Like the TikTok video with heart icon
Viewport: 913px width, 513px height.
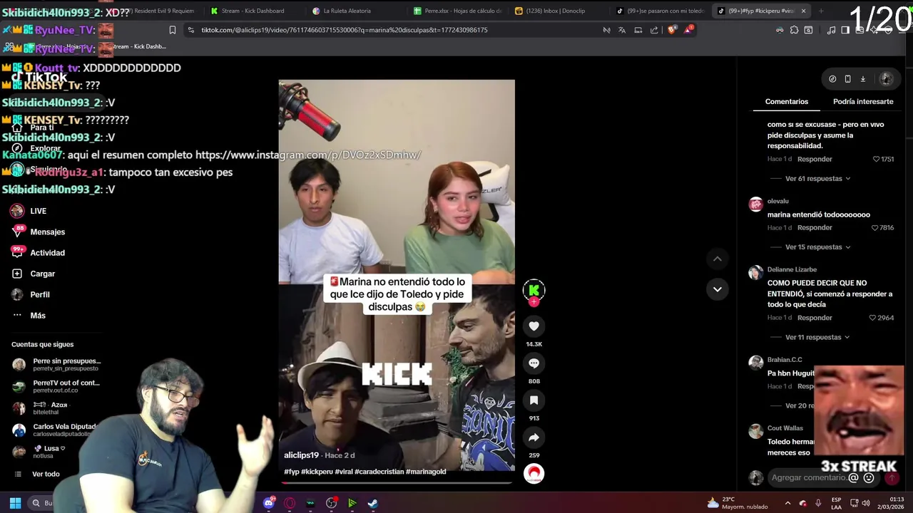(x=534, y=326)
